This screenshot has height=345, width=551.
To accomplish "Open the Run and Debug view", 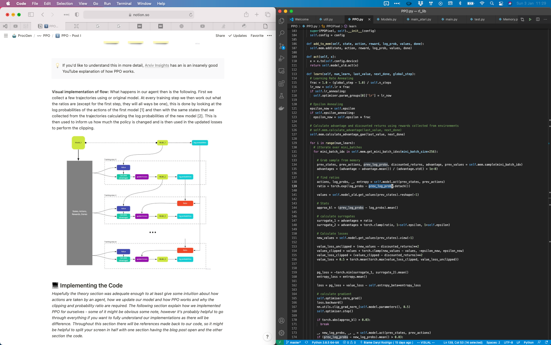I will pyautogui.click(x=282, y=58).
